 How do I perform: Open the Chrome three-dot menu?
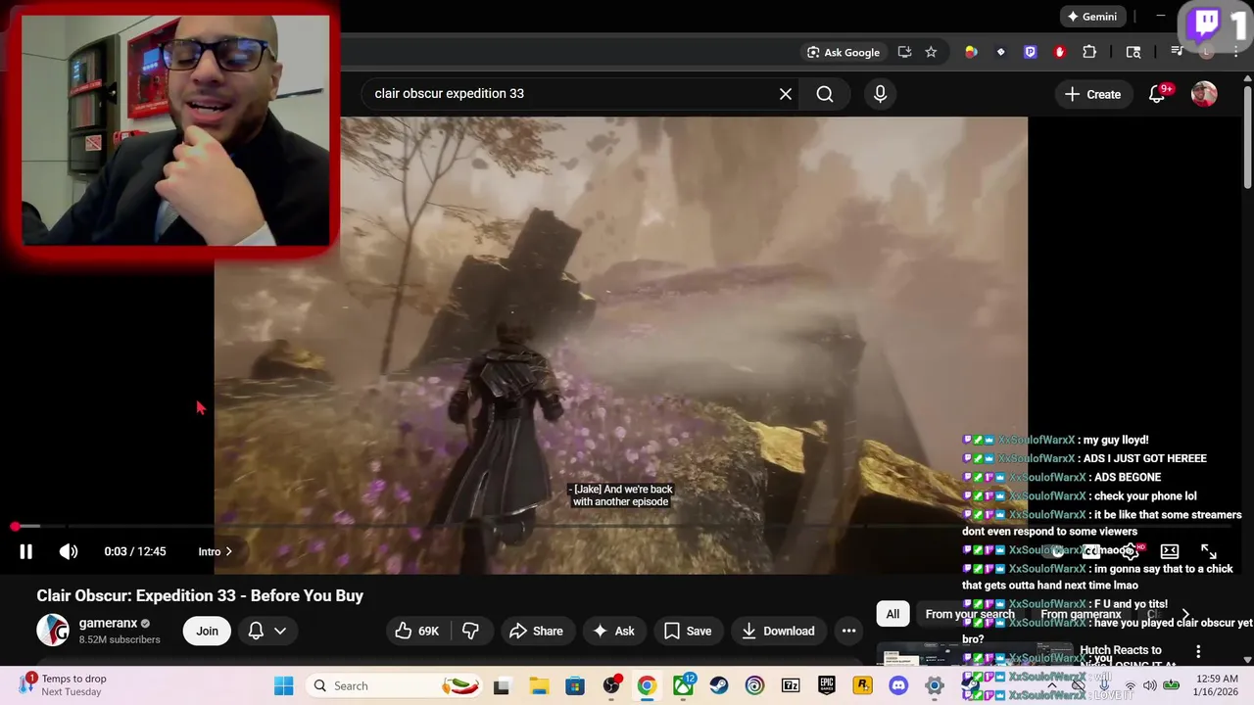click(1237, 52)
